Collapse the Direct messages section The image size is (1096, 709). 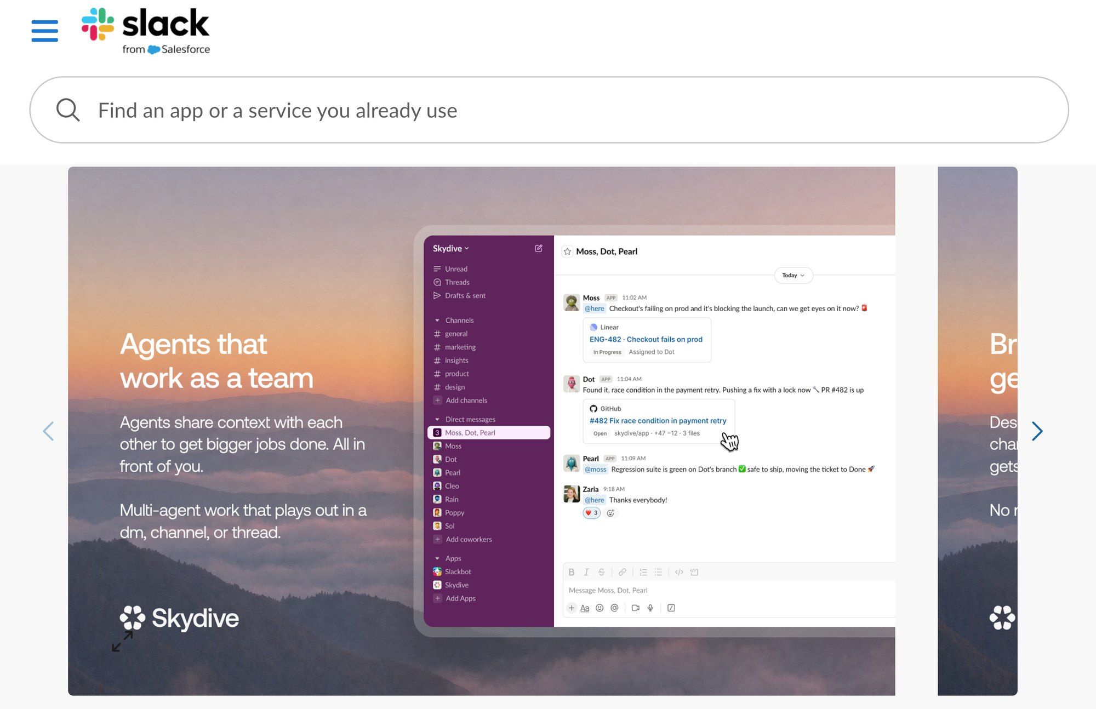437,420
